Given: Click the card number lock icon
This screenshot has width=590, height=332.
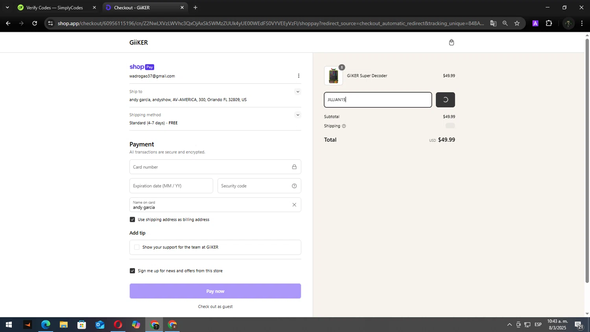Looking at the screenshot, I should tap(294, 167).
